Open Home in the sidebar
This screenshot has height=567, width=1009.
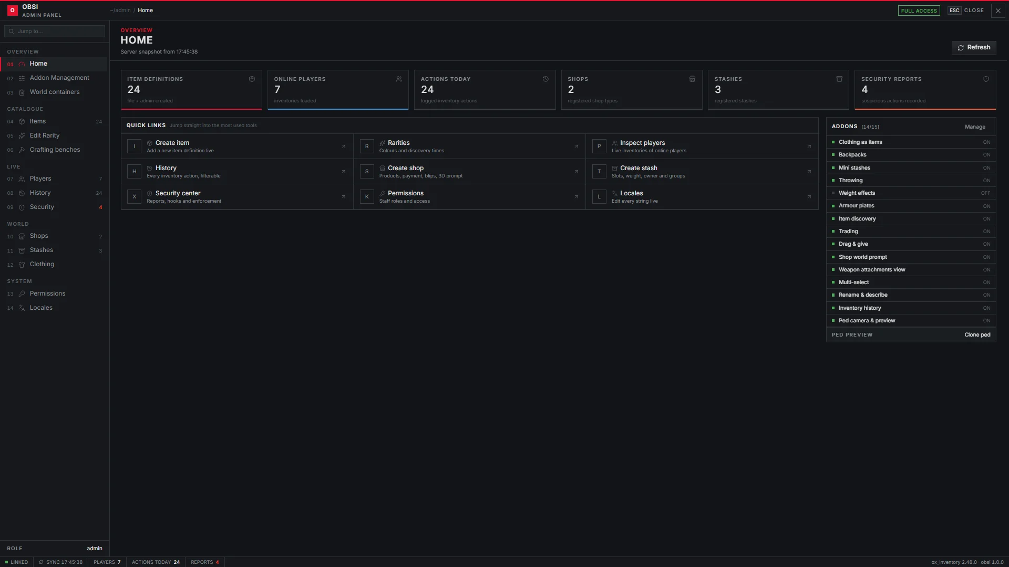(x=54, y=64)
